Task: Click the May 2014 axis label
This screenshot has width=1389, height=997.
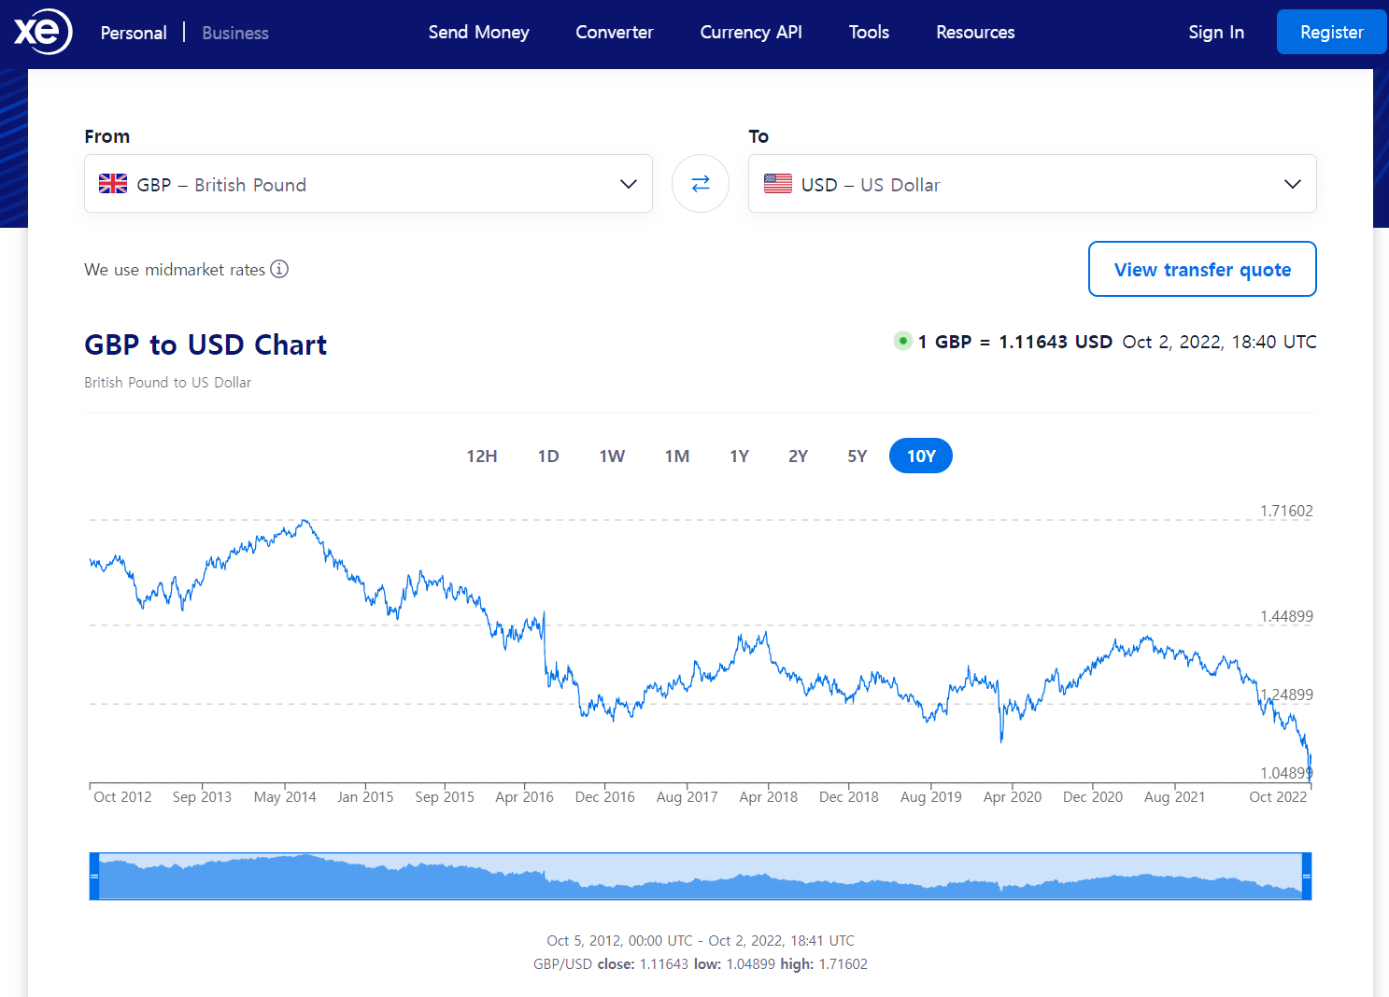Action: pyautogui.click(x=285, y=796)
